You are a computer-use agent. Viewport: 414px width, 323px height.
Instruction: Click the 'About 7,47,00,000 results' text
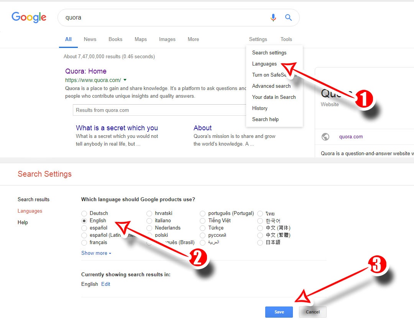click(x=109, y=56)
